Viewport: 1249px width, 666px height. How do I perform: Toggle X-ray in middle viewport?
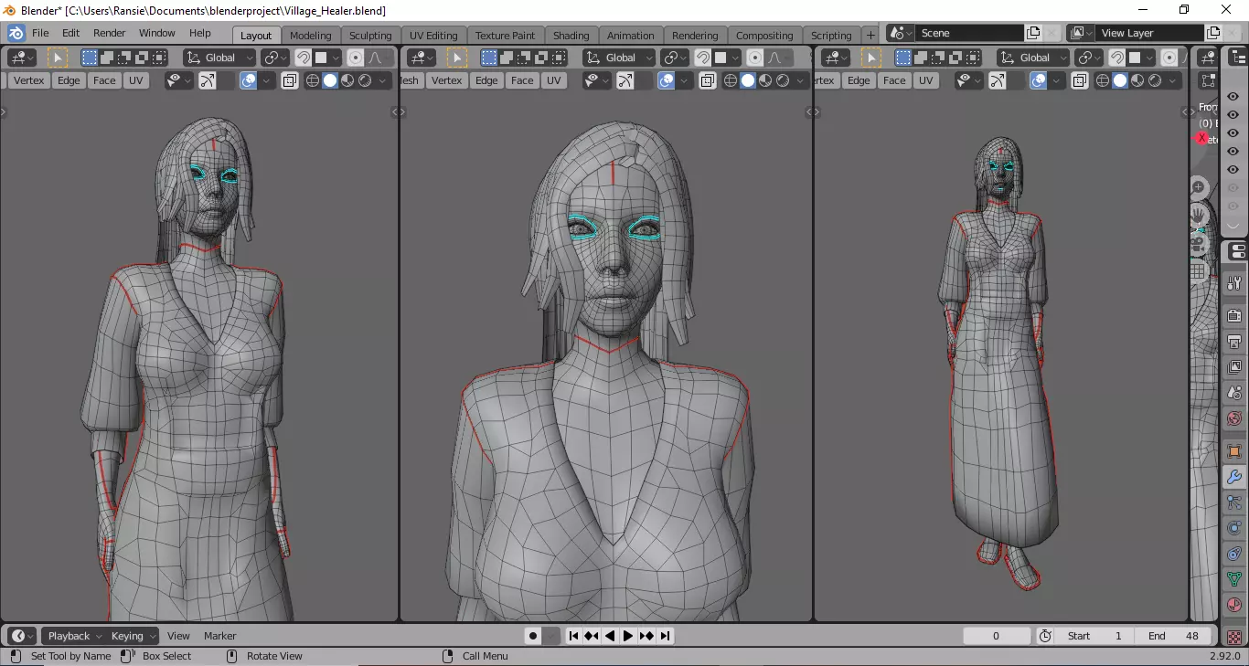coord(707,80)
